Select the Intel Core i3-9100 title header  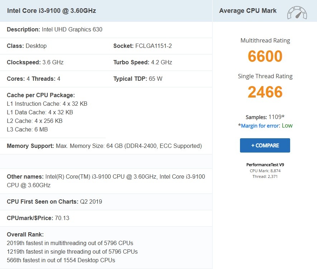click(52, 11)
